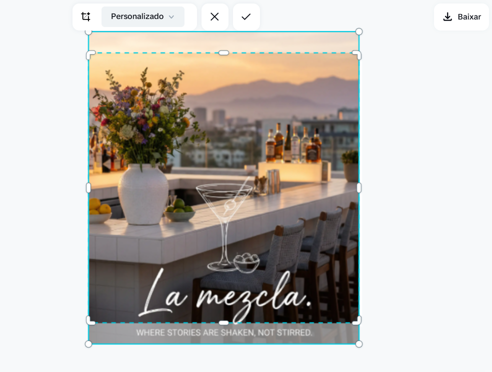Viewport: 492px width, 372px height.
Task: Click the image's bottom-right round resize handle
Action: pyautogui.click(x=359, y=344)
